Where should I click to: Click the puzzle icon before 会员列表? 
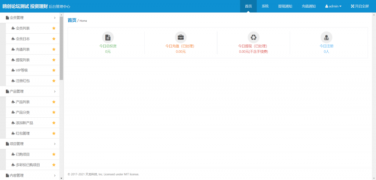coord(13,28)
